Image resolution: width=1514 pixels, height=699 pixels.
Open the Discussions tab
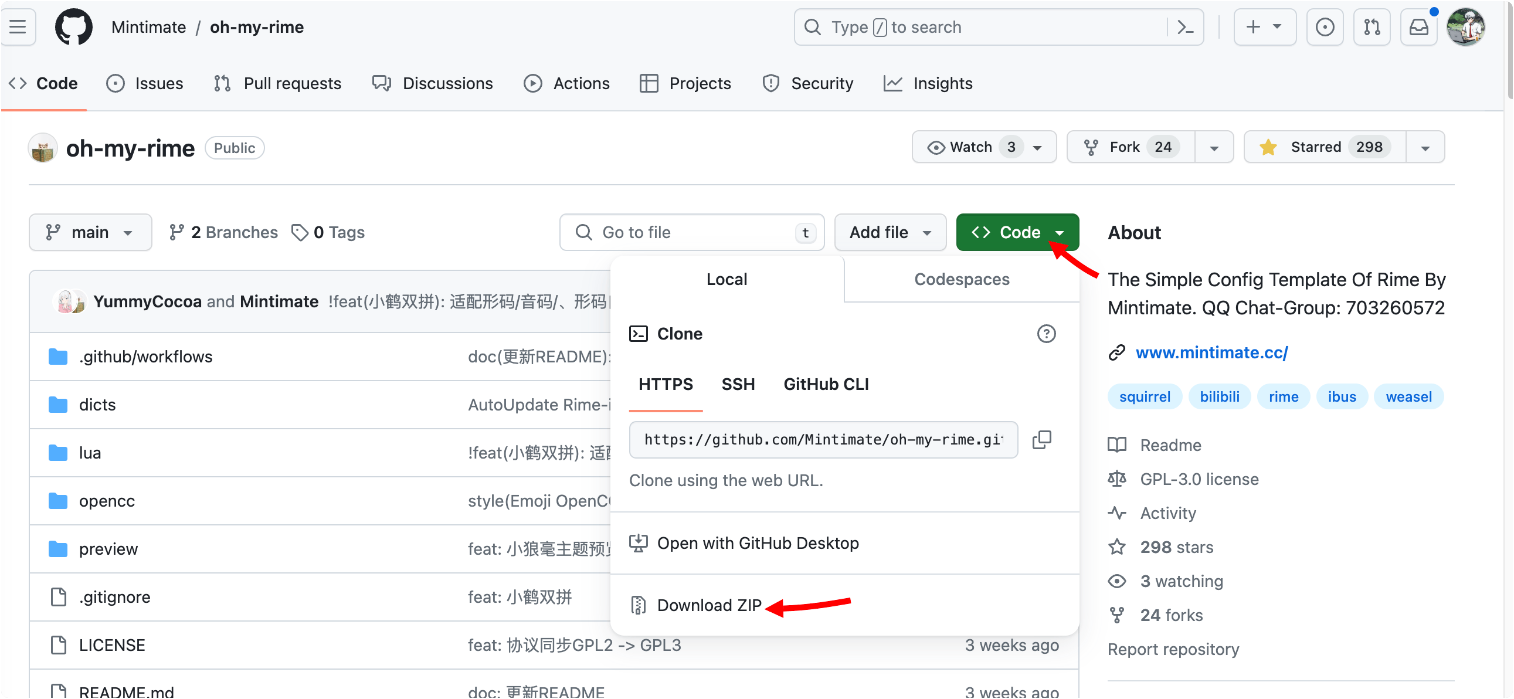433,83
